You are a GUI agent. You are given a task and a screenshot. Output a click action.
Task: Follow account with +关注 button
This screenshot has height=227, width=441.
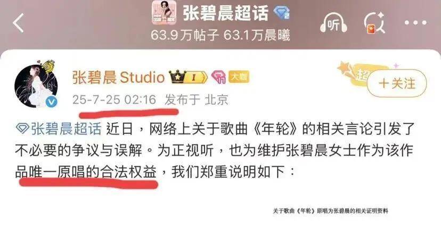(397, 83)
